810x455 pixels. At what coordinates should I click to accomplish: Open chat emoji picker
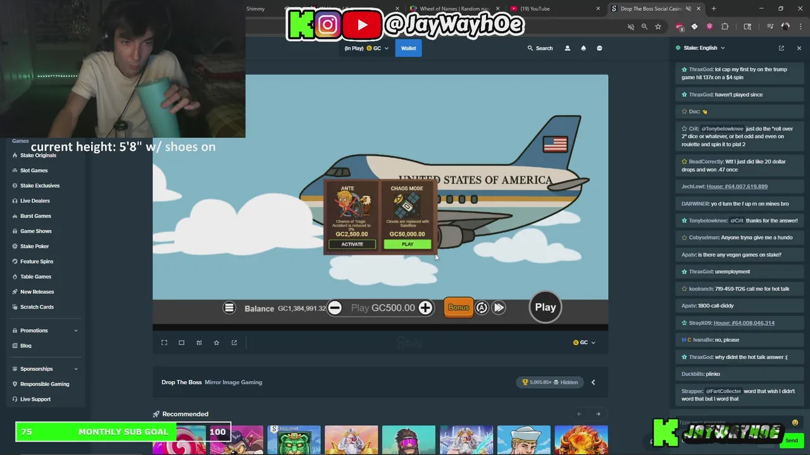click(x=795, y=423)
